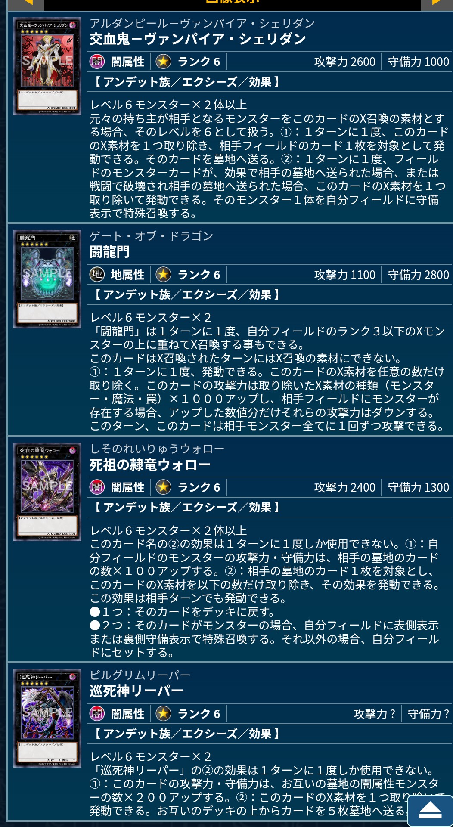The width and height of the screenshot is (453, 827).
Task: Tap the scroll-to-top arrow button
Action: [x=430, y=811]
